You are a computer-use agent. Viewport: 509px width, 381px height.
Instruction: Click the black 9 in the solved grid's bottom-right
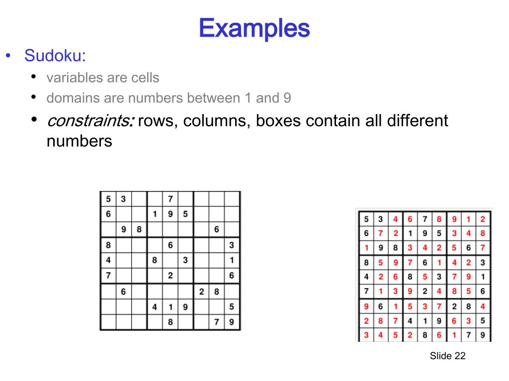(483, 335)
